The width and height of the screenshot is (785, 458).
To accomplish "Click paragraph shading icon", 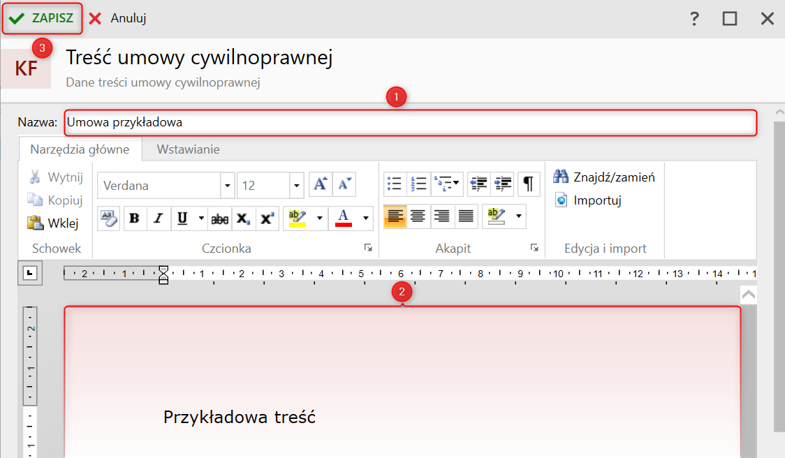I will click(496, 216).
